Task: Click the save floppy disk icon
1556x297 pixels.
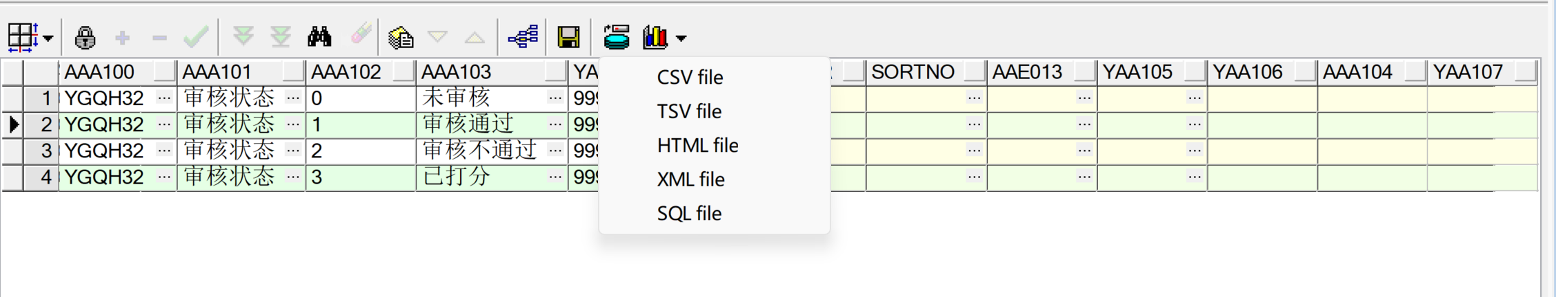Action: [569, 37]
